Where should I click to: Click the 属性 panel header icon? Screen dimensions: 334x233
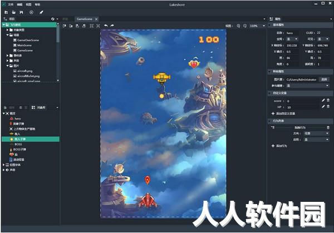tap(271, 19)
